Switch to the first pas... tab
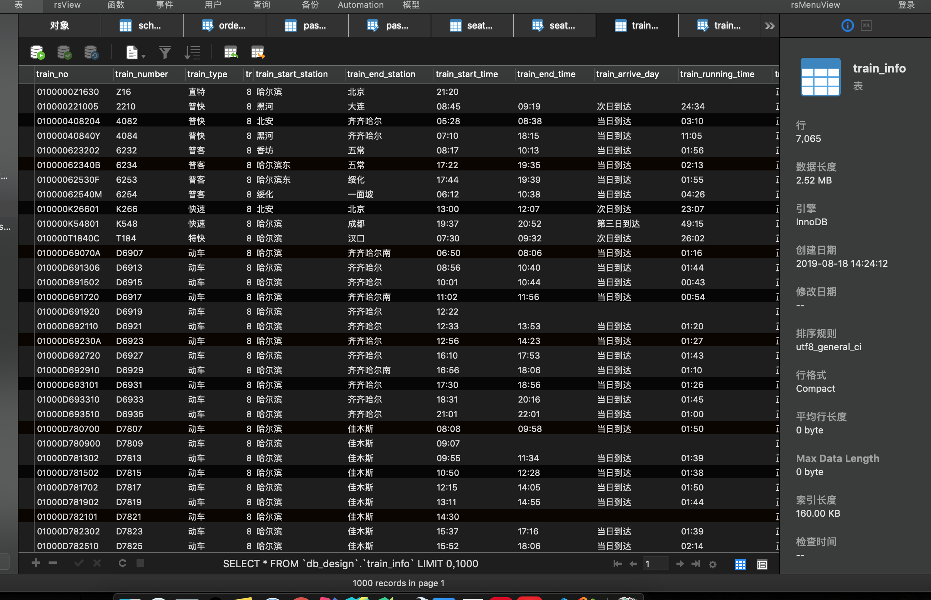 (307, 26)
